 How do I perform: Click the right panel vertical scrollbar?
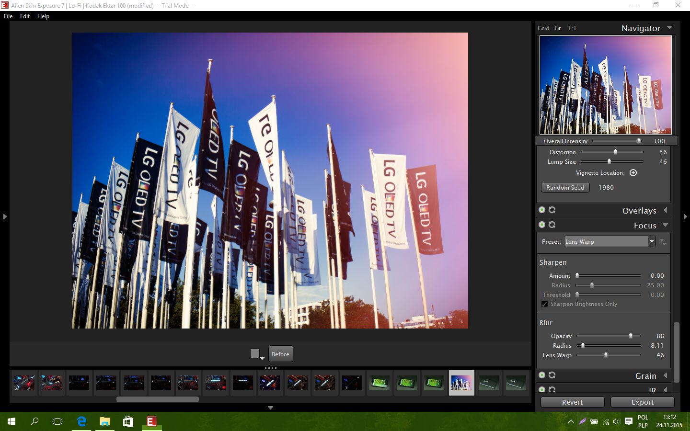[677, 352]
